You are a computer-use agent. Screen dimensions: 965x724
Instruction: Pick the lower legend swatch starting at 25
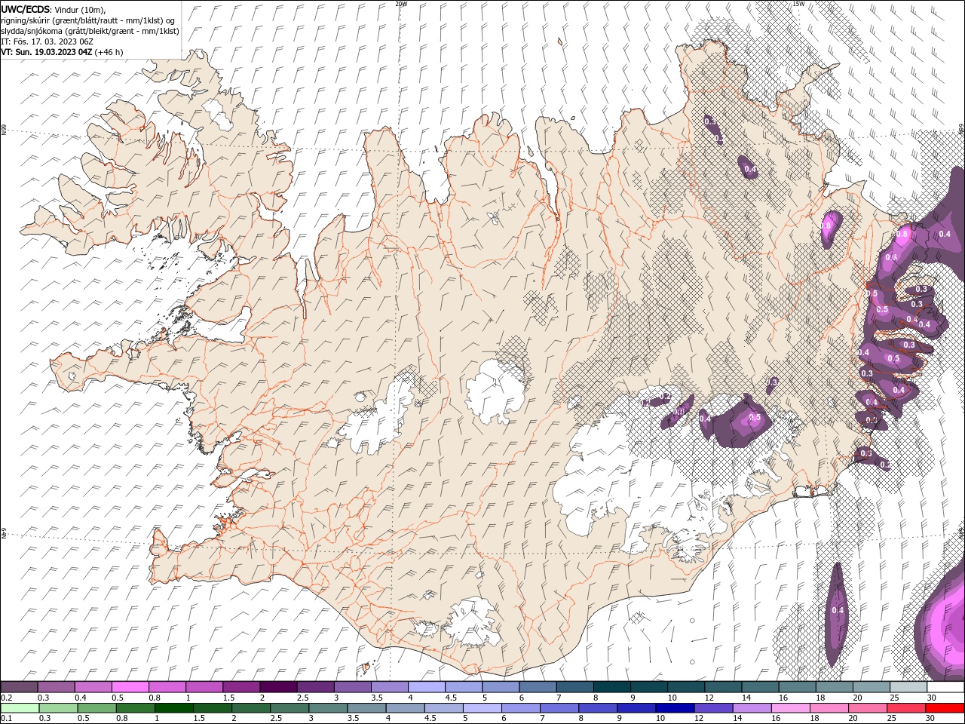pos(905,708)
